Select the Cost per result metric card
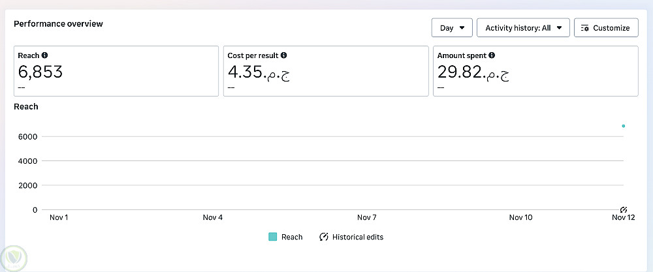Image resolution: width=653 pixels, height=272 pixels. point(325,71)
